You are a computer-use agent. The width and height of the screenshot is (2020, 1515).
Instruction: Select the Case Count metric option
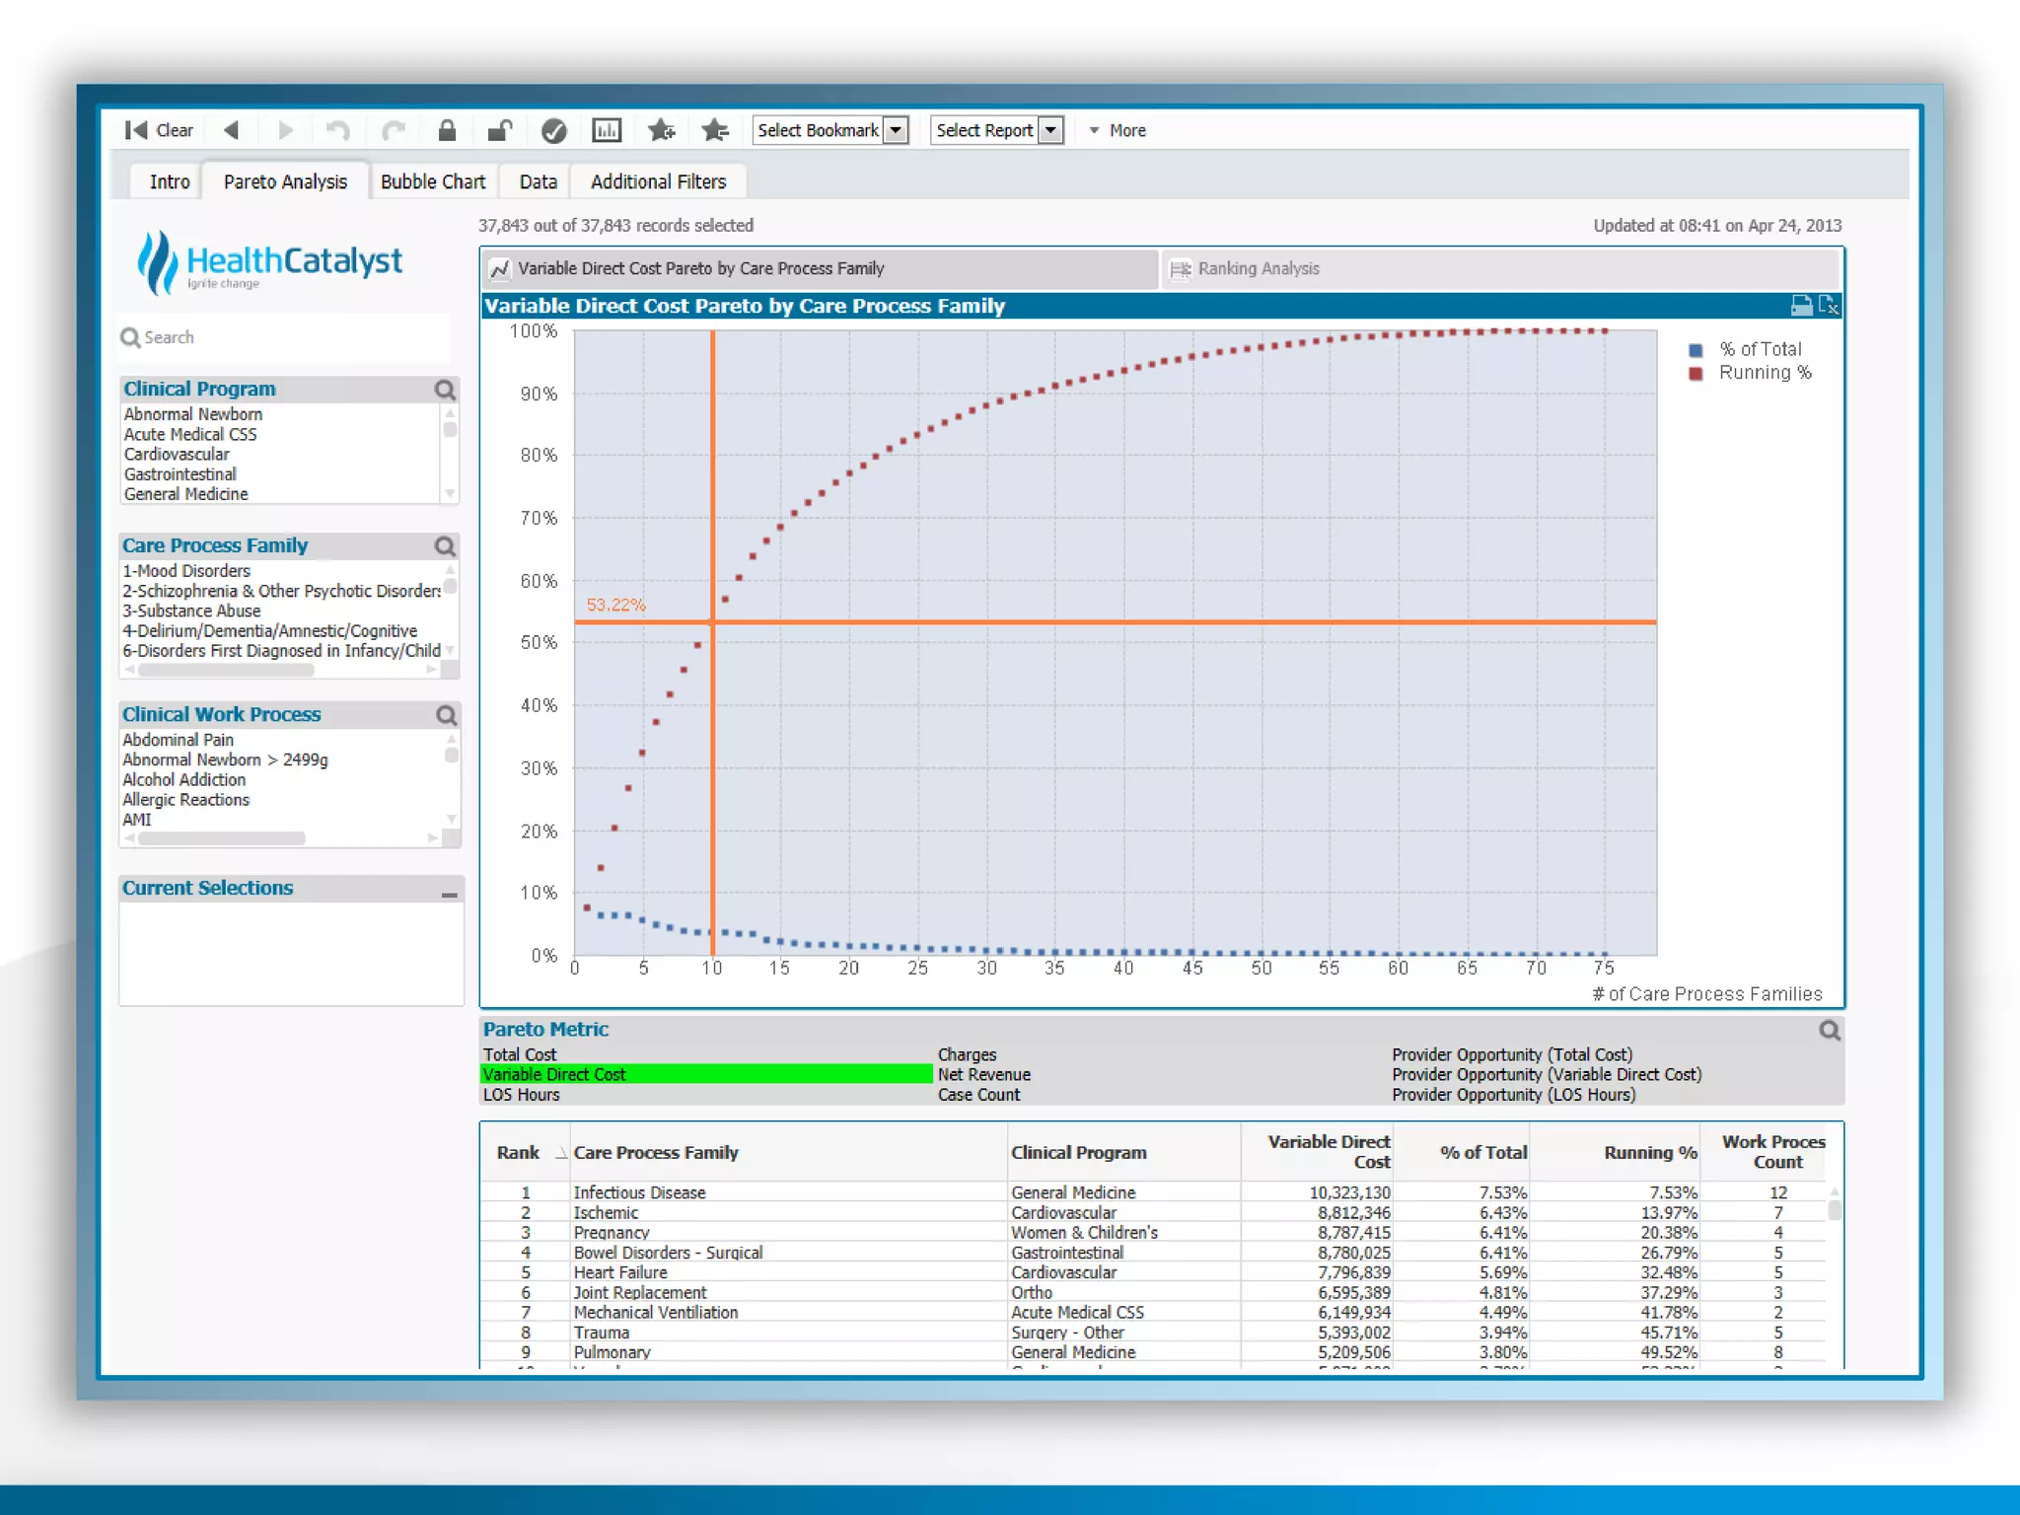978,1095
